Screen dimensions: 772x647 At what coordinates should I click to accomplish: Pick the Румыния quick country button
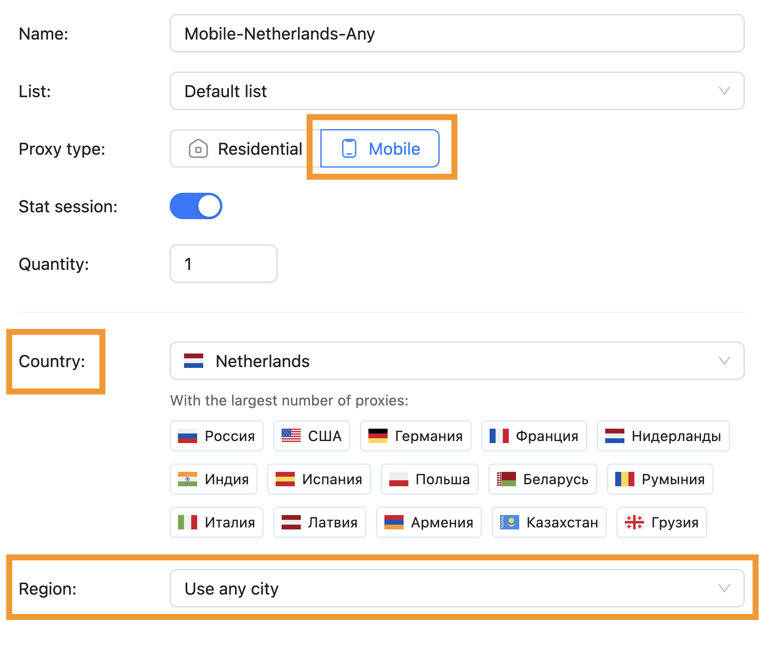coord(660,479)
